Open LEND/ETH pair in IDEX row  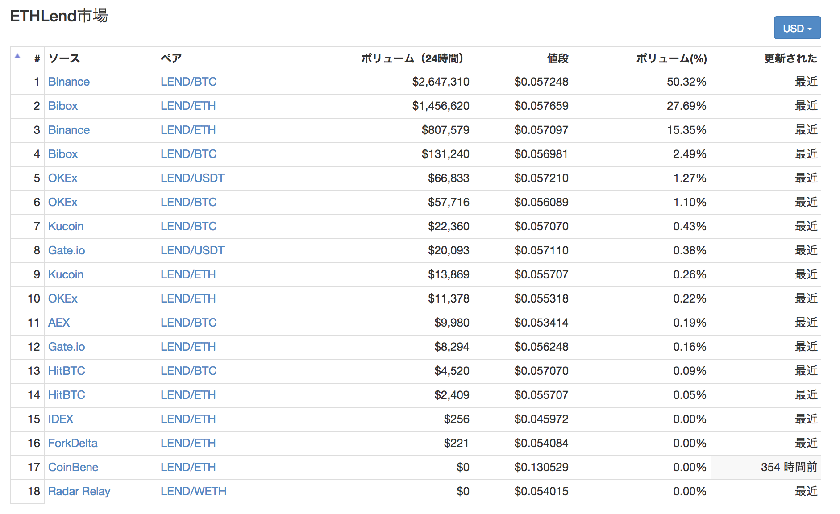[x=188, y=419]
